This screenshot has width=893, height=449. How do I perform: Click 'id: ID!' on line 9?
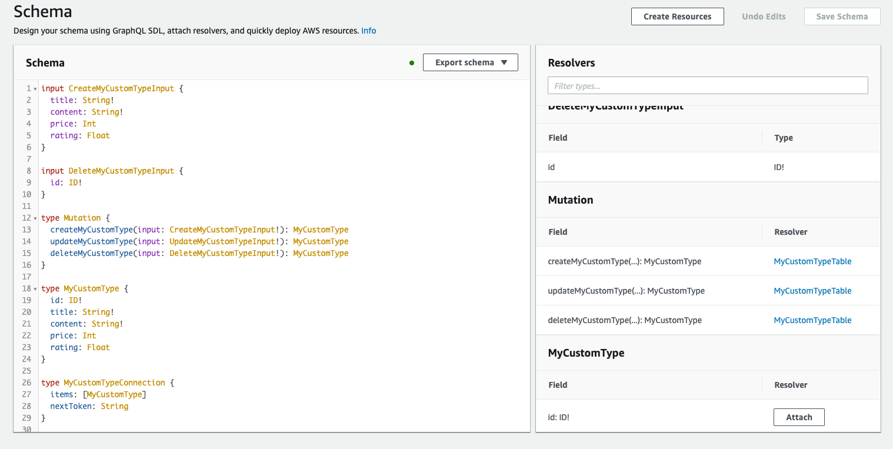pos(66,182)
